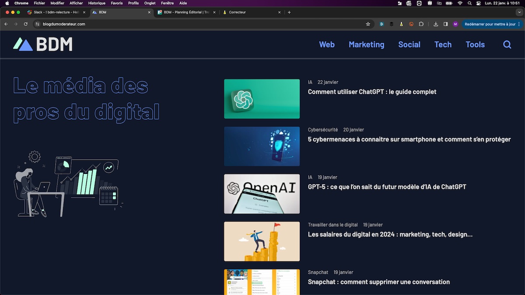Open the GPT-5 futur modèle article headline
The image size is (525, 295).
pyautogui.click(x=387, y=187)
